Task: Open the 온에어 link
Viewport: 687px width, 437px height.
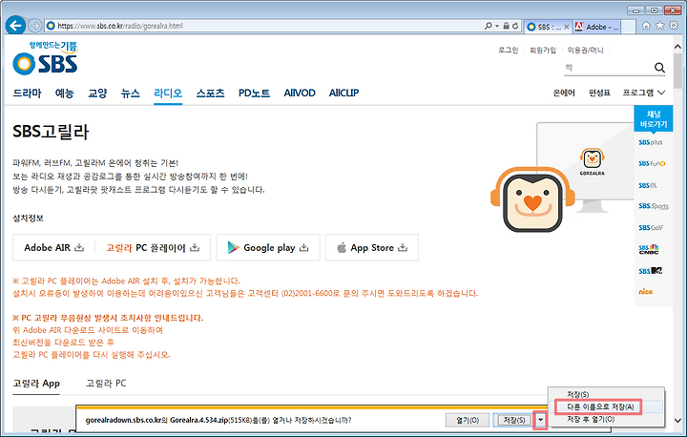Action: [564, 93]
